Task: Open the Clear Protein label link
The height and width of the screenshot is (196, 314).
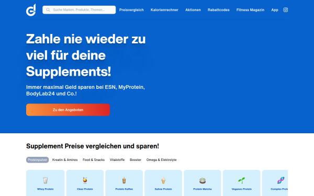Action: (x=85, y=189)
